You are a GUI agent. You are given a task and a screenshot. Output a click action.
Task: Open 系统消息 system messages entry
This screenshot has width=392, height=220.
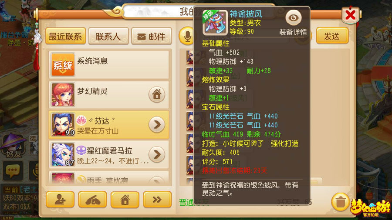point(109,64)
